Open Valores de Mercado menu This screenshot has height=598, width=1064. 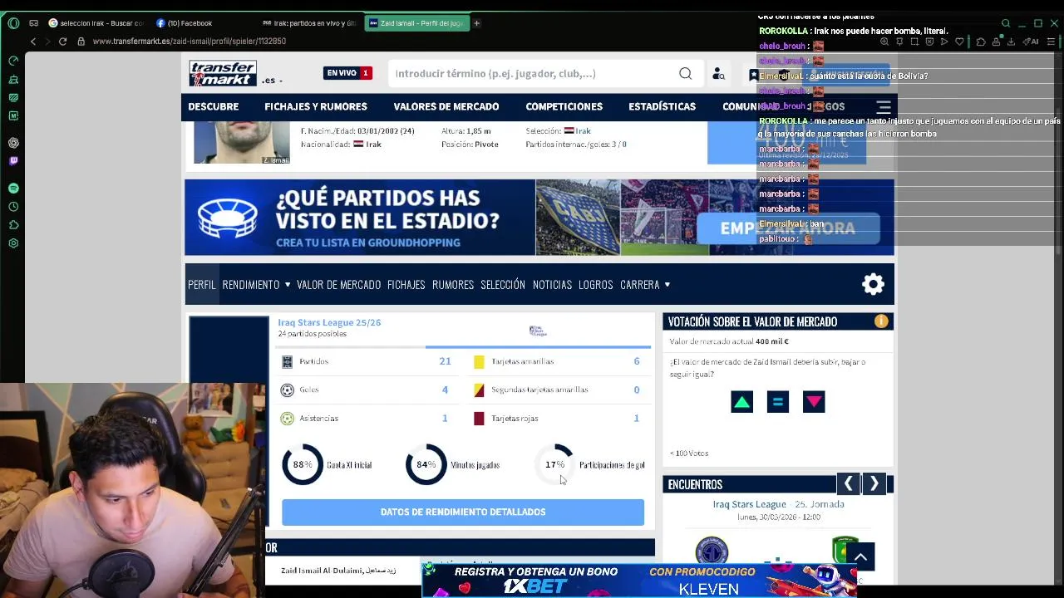pyautogui.click(x=446, y=107)
